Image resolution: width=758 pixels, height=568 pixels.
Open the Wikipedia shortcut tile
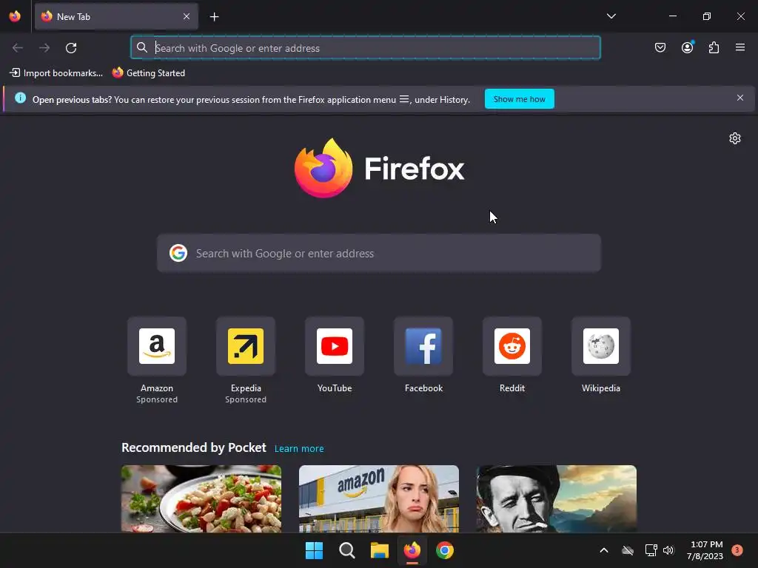pyautogui.click(x=601, y=346)
